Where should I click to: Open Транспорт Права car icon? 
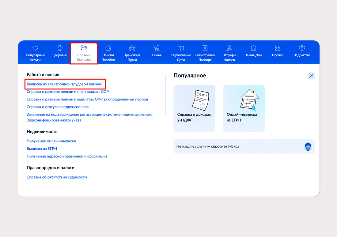point(132,48)
